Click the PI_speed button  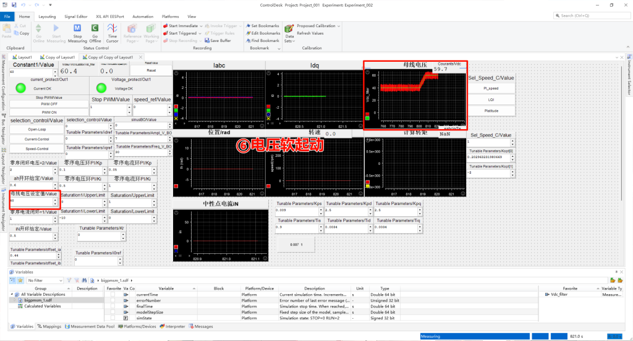[x=491, y=88]
